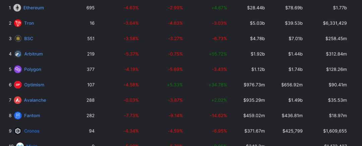Click the BSC chain logo icon

tap(18, 39)
